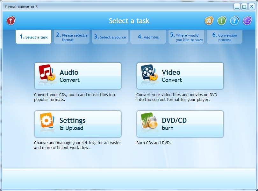Choose the Video Convert task panel
Viewport: 258px width, 191px height.
point(180,75)
